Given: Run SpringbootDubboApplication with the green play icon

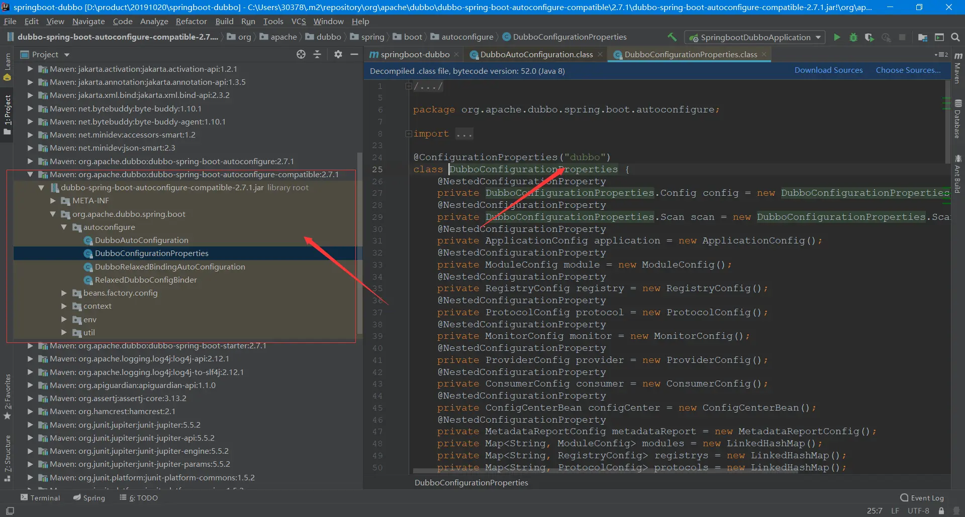Looking at the screenshot, I should (x=837, y=37).
